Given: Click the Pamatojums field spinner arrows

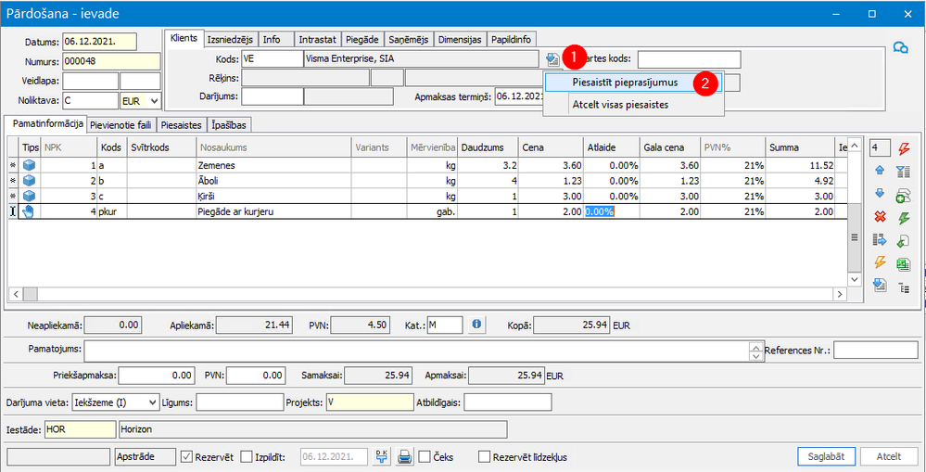Looking at the screenshot, I should pyautogui.click(x=755, y=350).
